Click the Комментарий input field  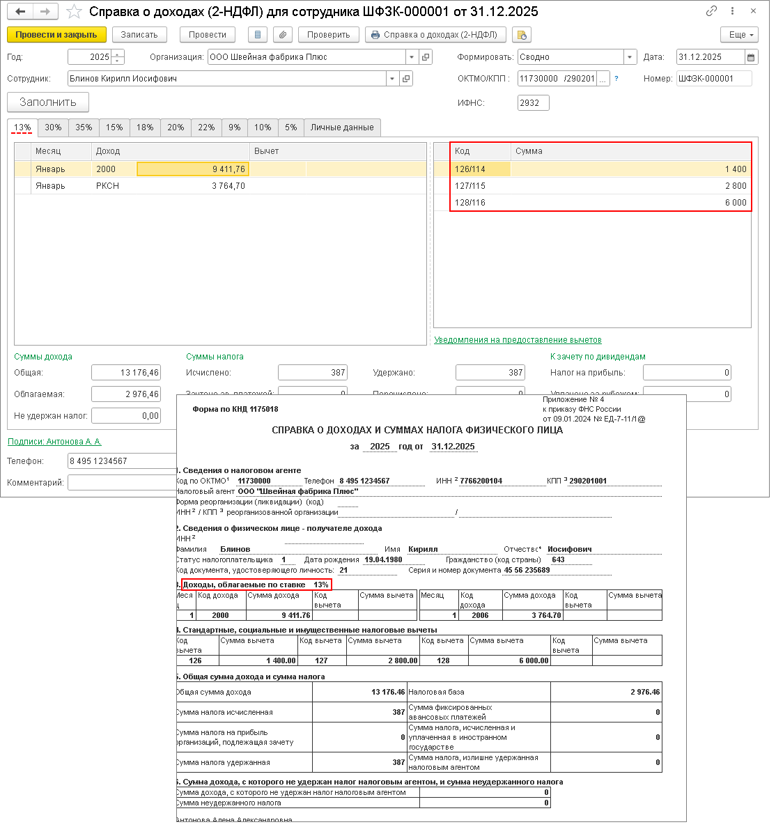coord(122,483)
